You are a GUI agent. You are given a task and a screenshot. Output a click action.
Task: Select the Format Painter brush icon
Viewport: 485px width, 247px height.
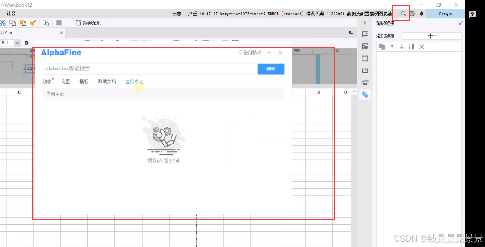click(33, 22)
